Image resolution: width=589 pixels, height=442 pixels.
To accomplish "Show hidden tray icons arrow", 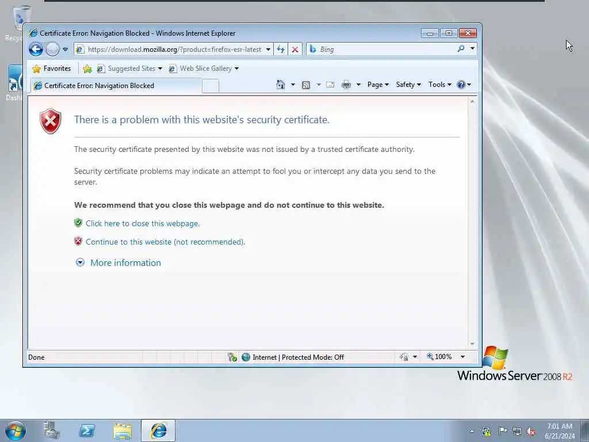I will [472, 431].
